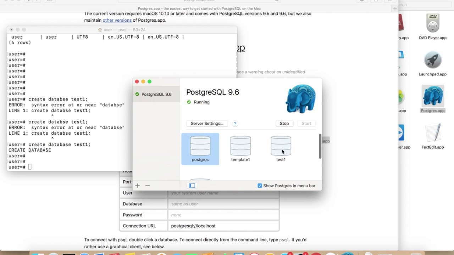Toggle the sidebar with the sidebar icon

[192, 186]
